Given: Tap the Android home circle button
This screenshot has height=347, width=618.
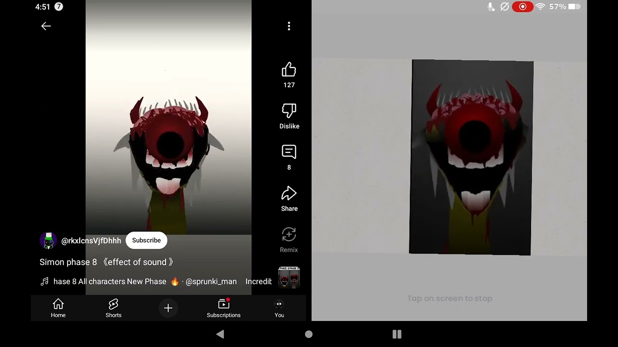Looking at the screenshot, I should pos(309,334).
